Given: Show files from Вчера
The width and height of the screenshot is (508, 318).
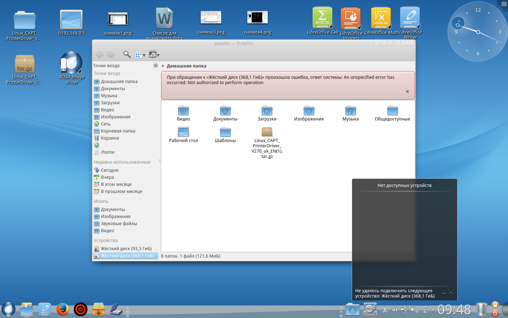Looking at the screenshot, I should (x=126, y=177).
